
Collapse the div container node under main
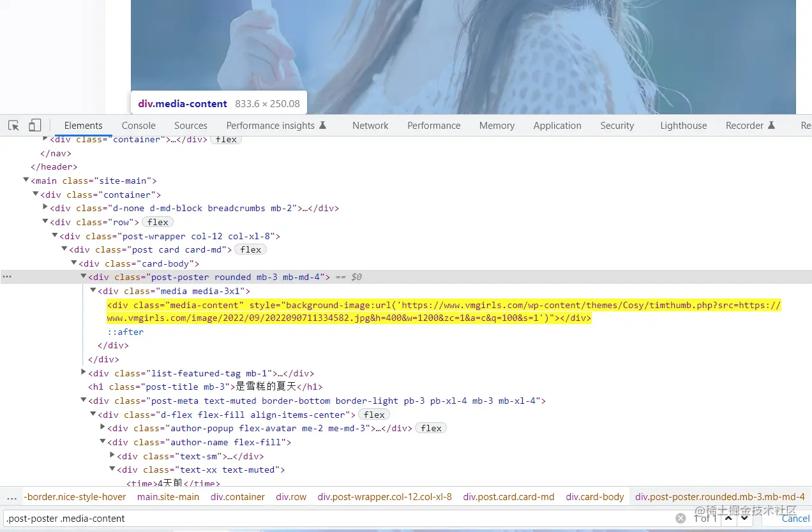tap(36, 195)
